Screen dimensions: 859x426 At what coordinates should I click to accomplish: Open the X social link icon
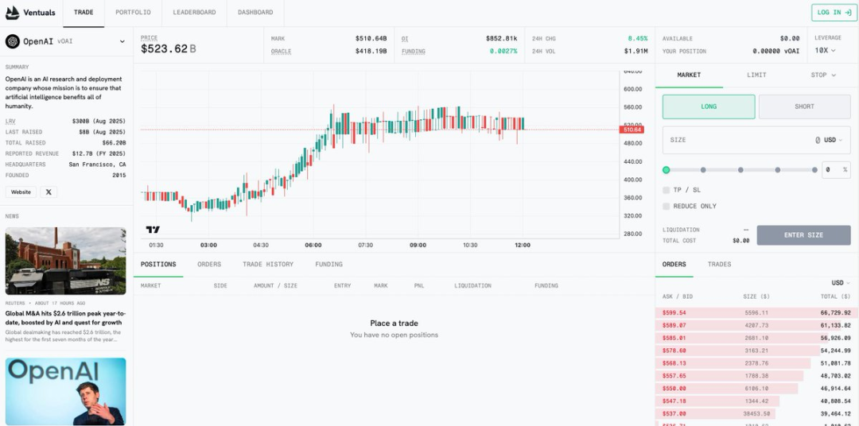click(x=49, y=192)
